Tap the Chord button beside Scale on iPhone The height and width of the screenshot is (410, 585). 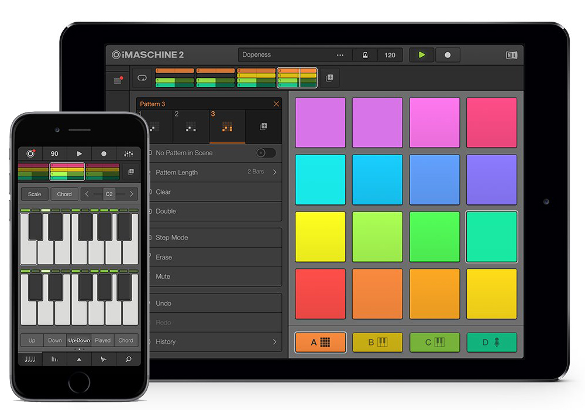point(64,194)
